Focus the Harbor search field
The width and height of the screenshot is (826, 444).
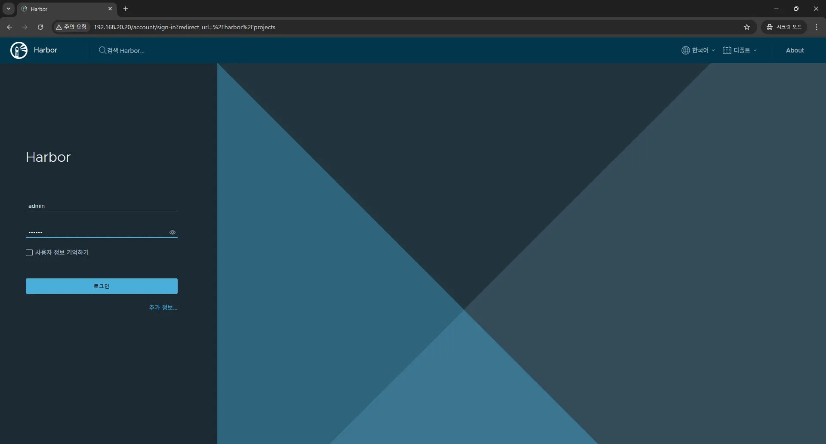coord(126,50)
